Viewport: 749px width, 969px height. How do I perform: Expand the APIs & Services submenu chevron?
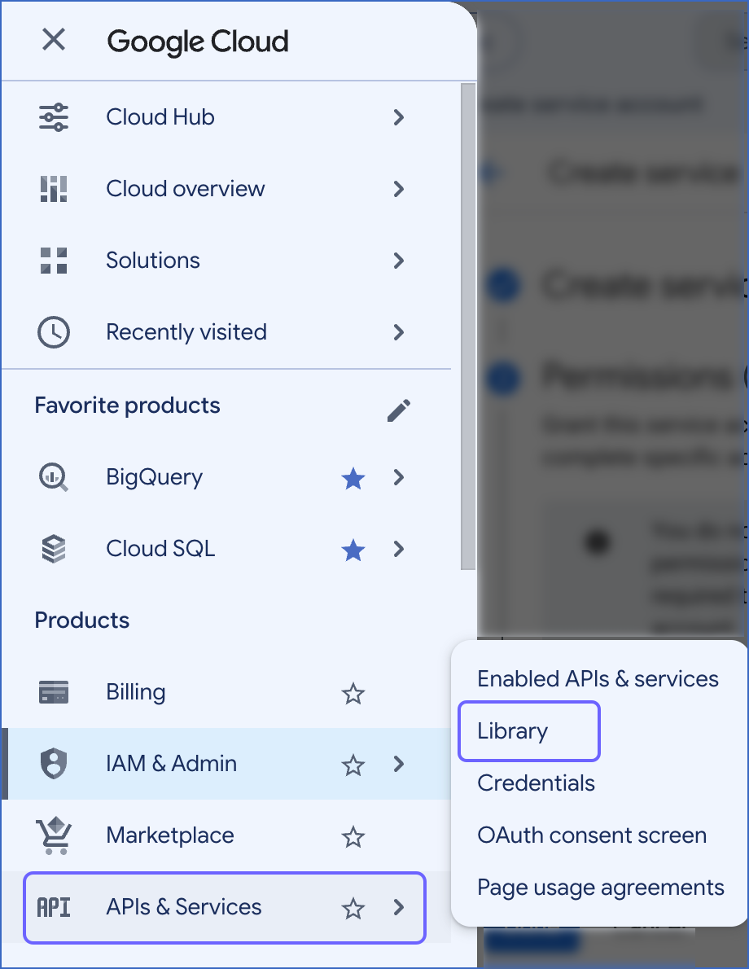[399, 907]
